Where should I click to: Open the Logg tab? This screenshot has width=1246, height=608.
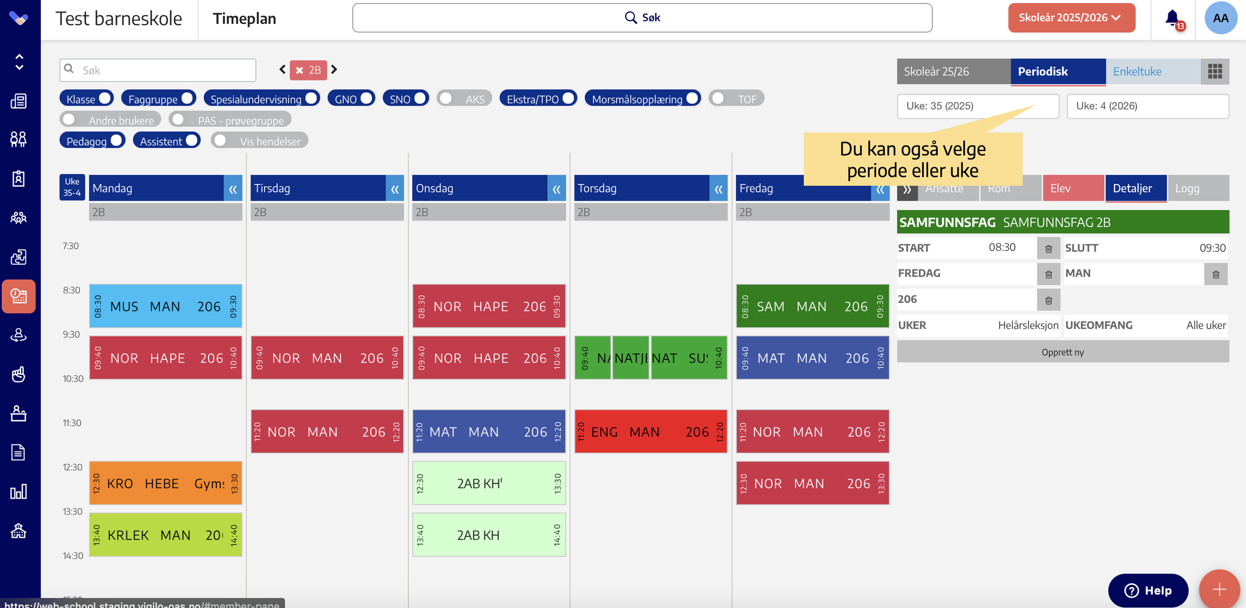click(1198, 188)
